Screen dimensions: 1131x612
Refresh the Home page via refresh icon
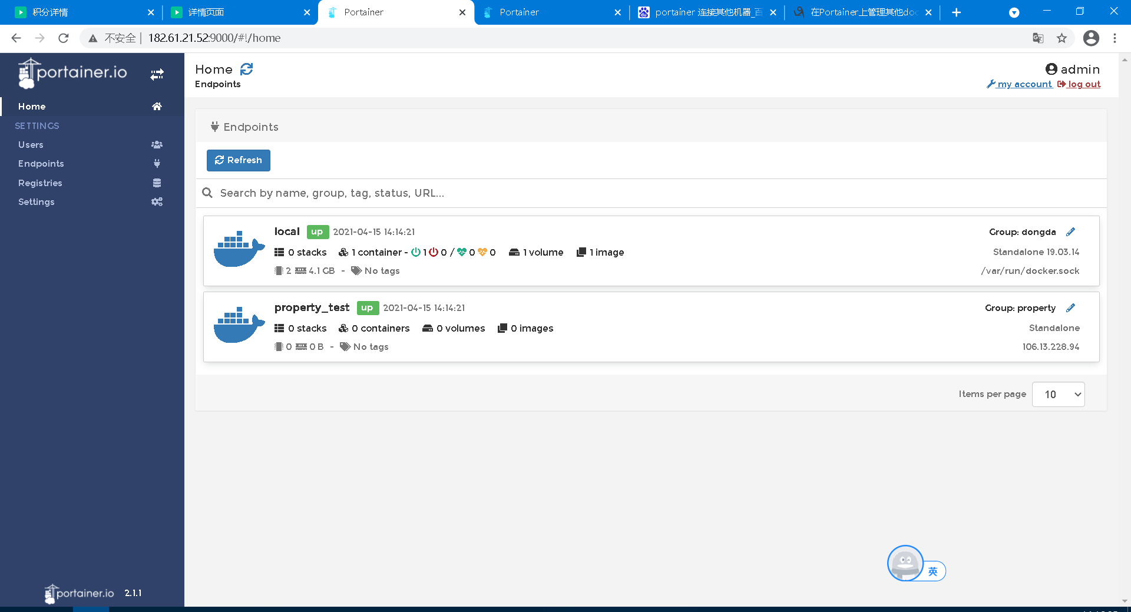(247, 69)
